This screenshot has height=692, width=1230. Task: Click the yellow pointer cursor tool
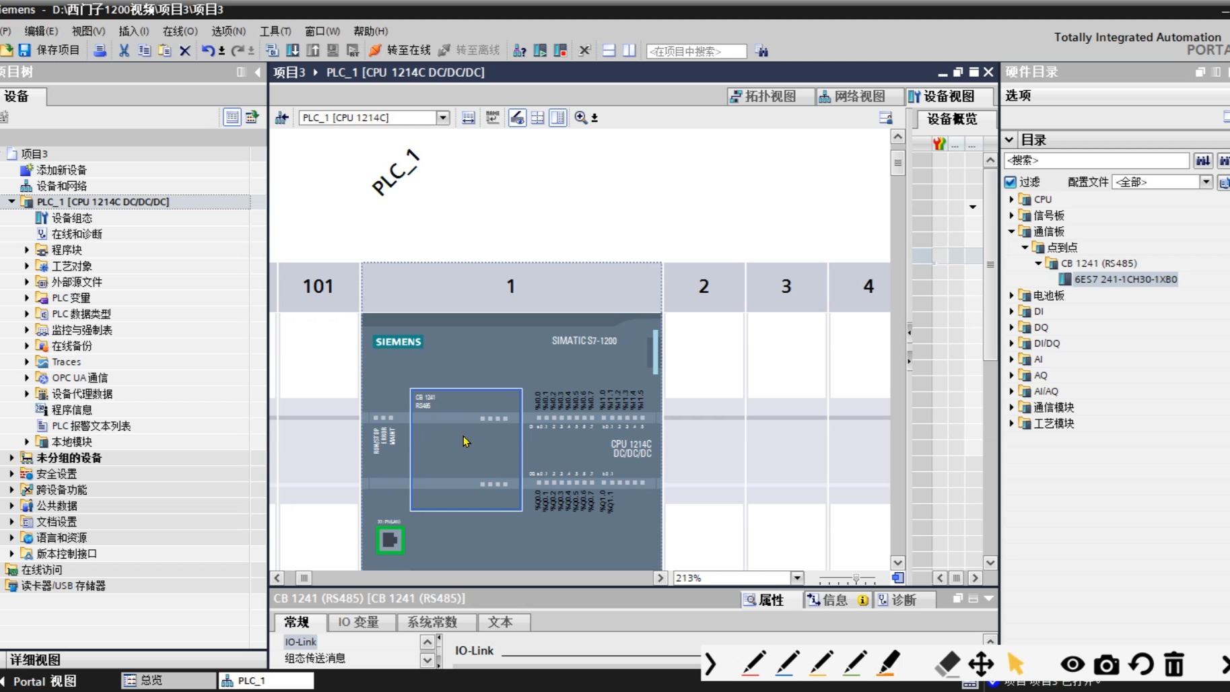click(x=1016, y=664)
